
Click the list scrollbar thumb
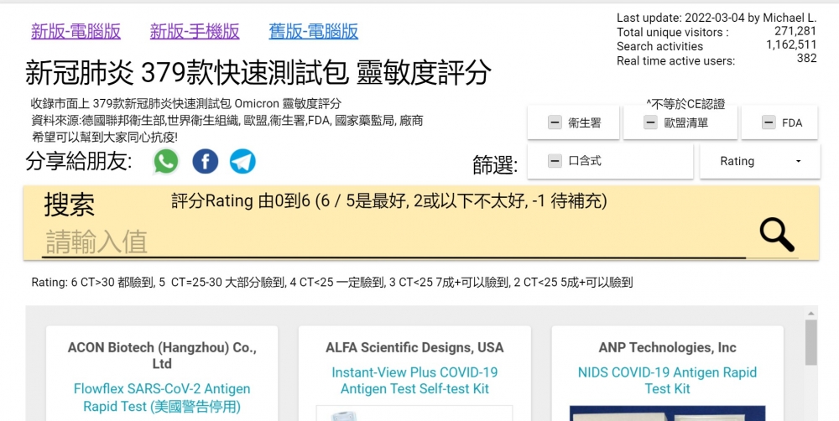click(x=811, y=342)
